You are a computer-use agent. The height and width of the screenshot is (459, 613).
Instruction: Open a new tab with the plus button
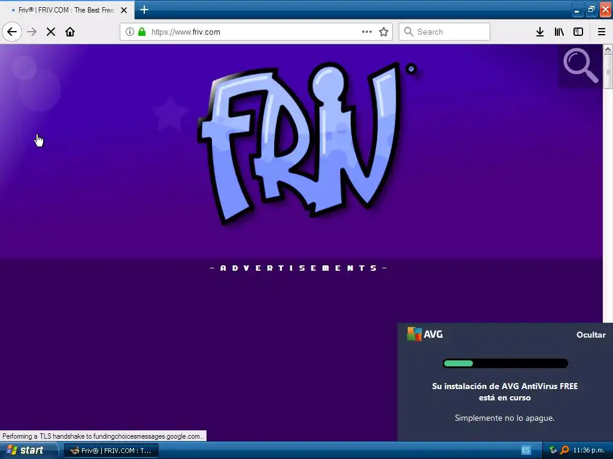tap(144, 10)
